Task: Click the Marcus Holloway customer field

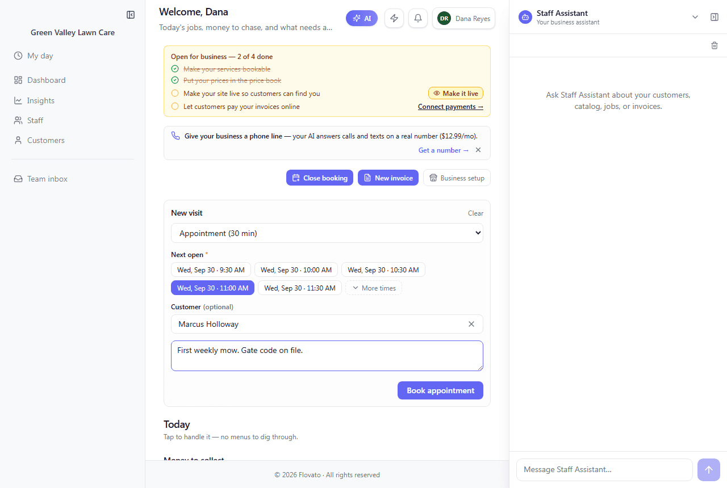Action: click(327, 324)
